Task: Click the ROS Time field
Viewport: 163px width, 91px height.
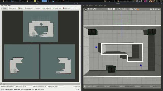Action: pos(11,87)
